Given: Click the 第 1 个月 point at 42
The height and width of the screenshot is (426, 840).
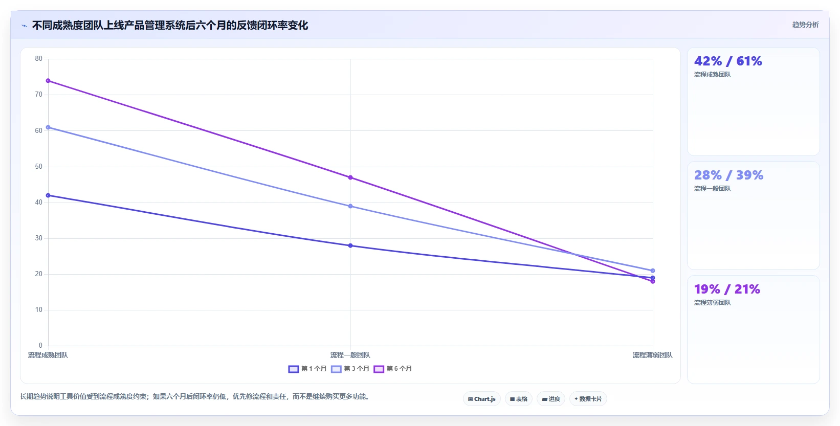Looking at the screenshot, I should point(48,195).
